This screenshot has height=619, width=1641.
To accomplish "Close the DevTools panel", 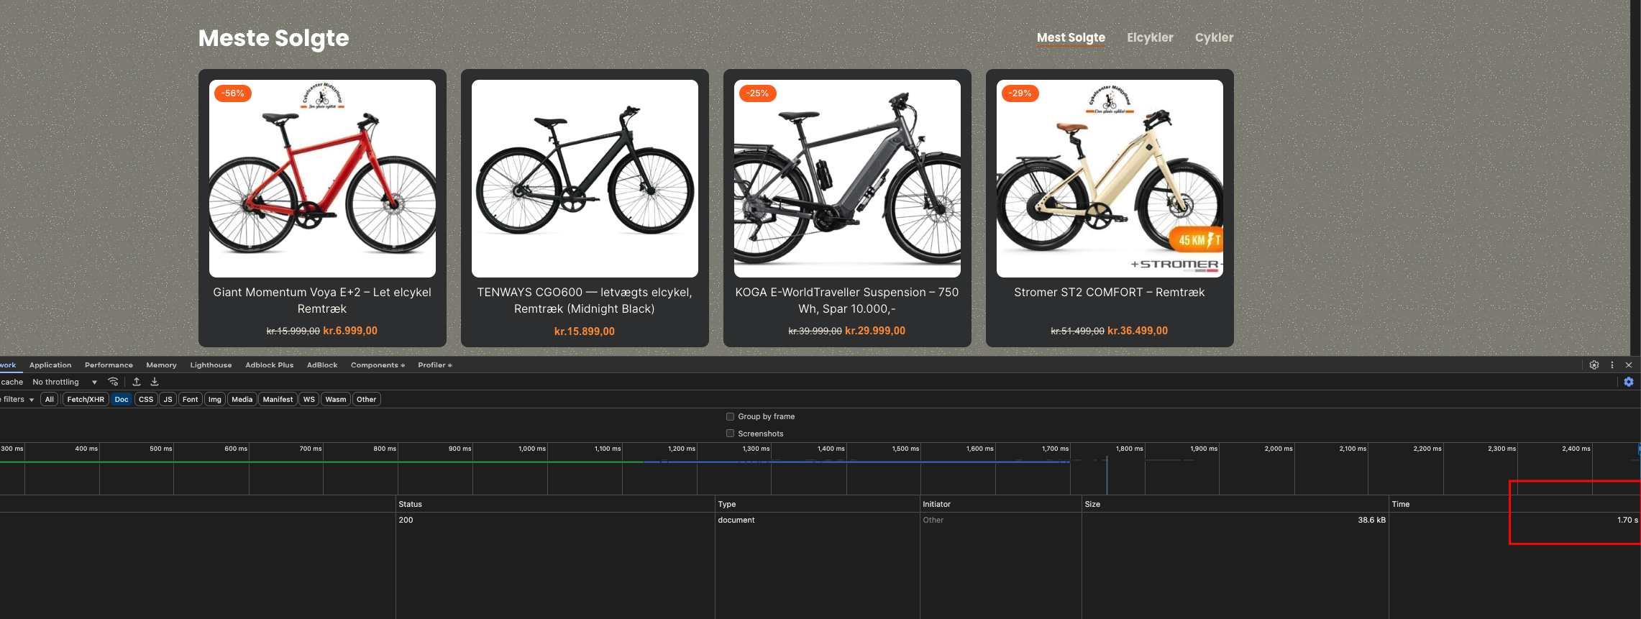I will 1629,365.
